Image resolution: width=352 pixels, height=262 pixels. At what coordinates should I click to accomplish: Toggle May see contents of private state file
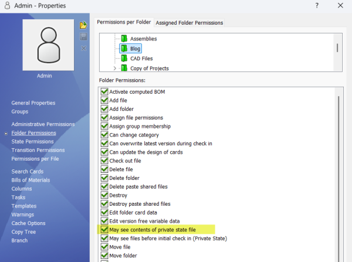[104, 230]
